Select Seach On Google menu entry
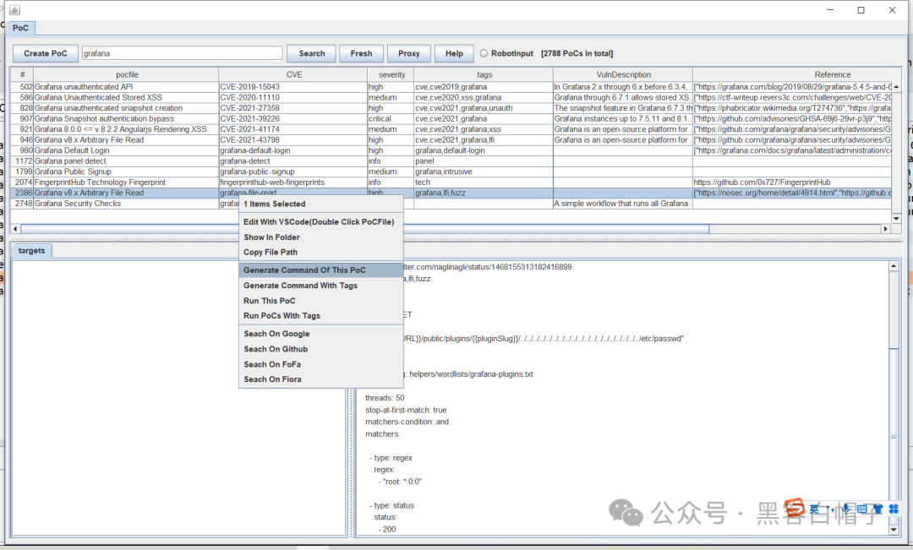The height and width of the screenshot is (550, 913). click(321, 334)
